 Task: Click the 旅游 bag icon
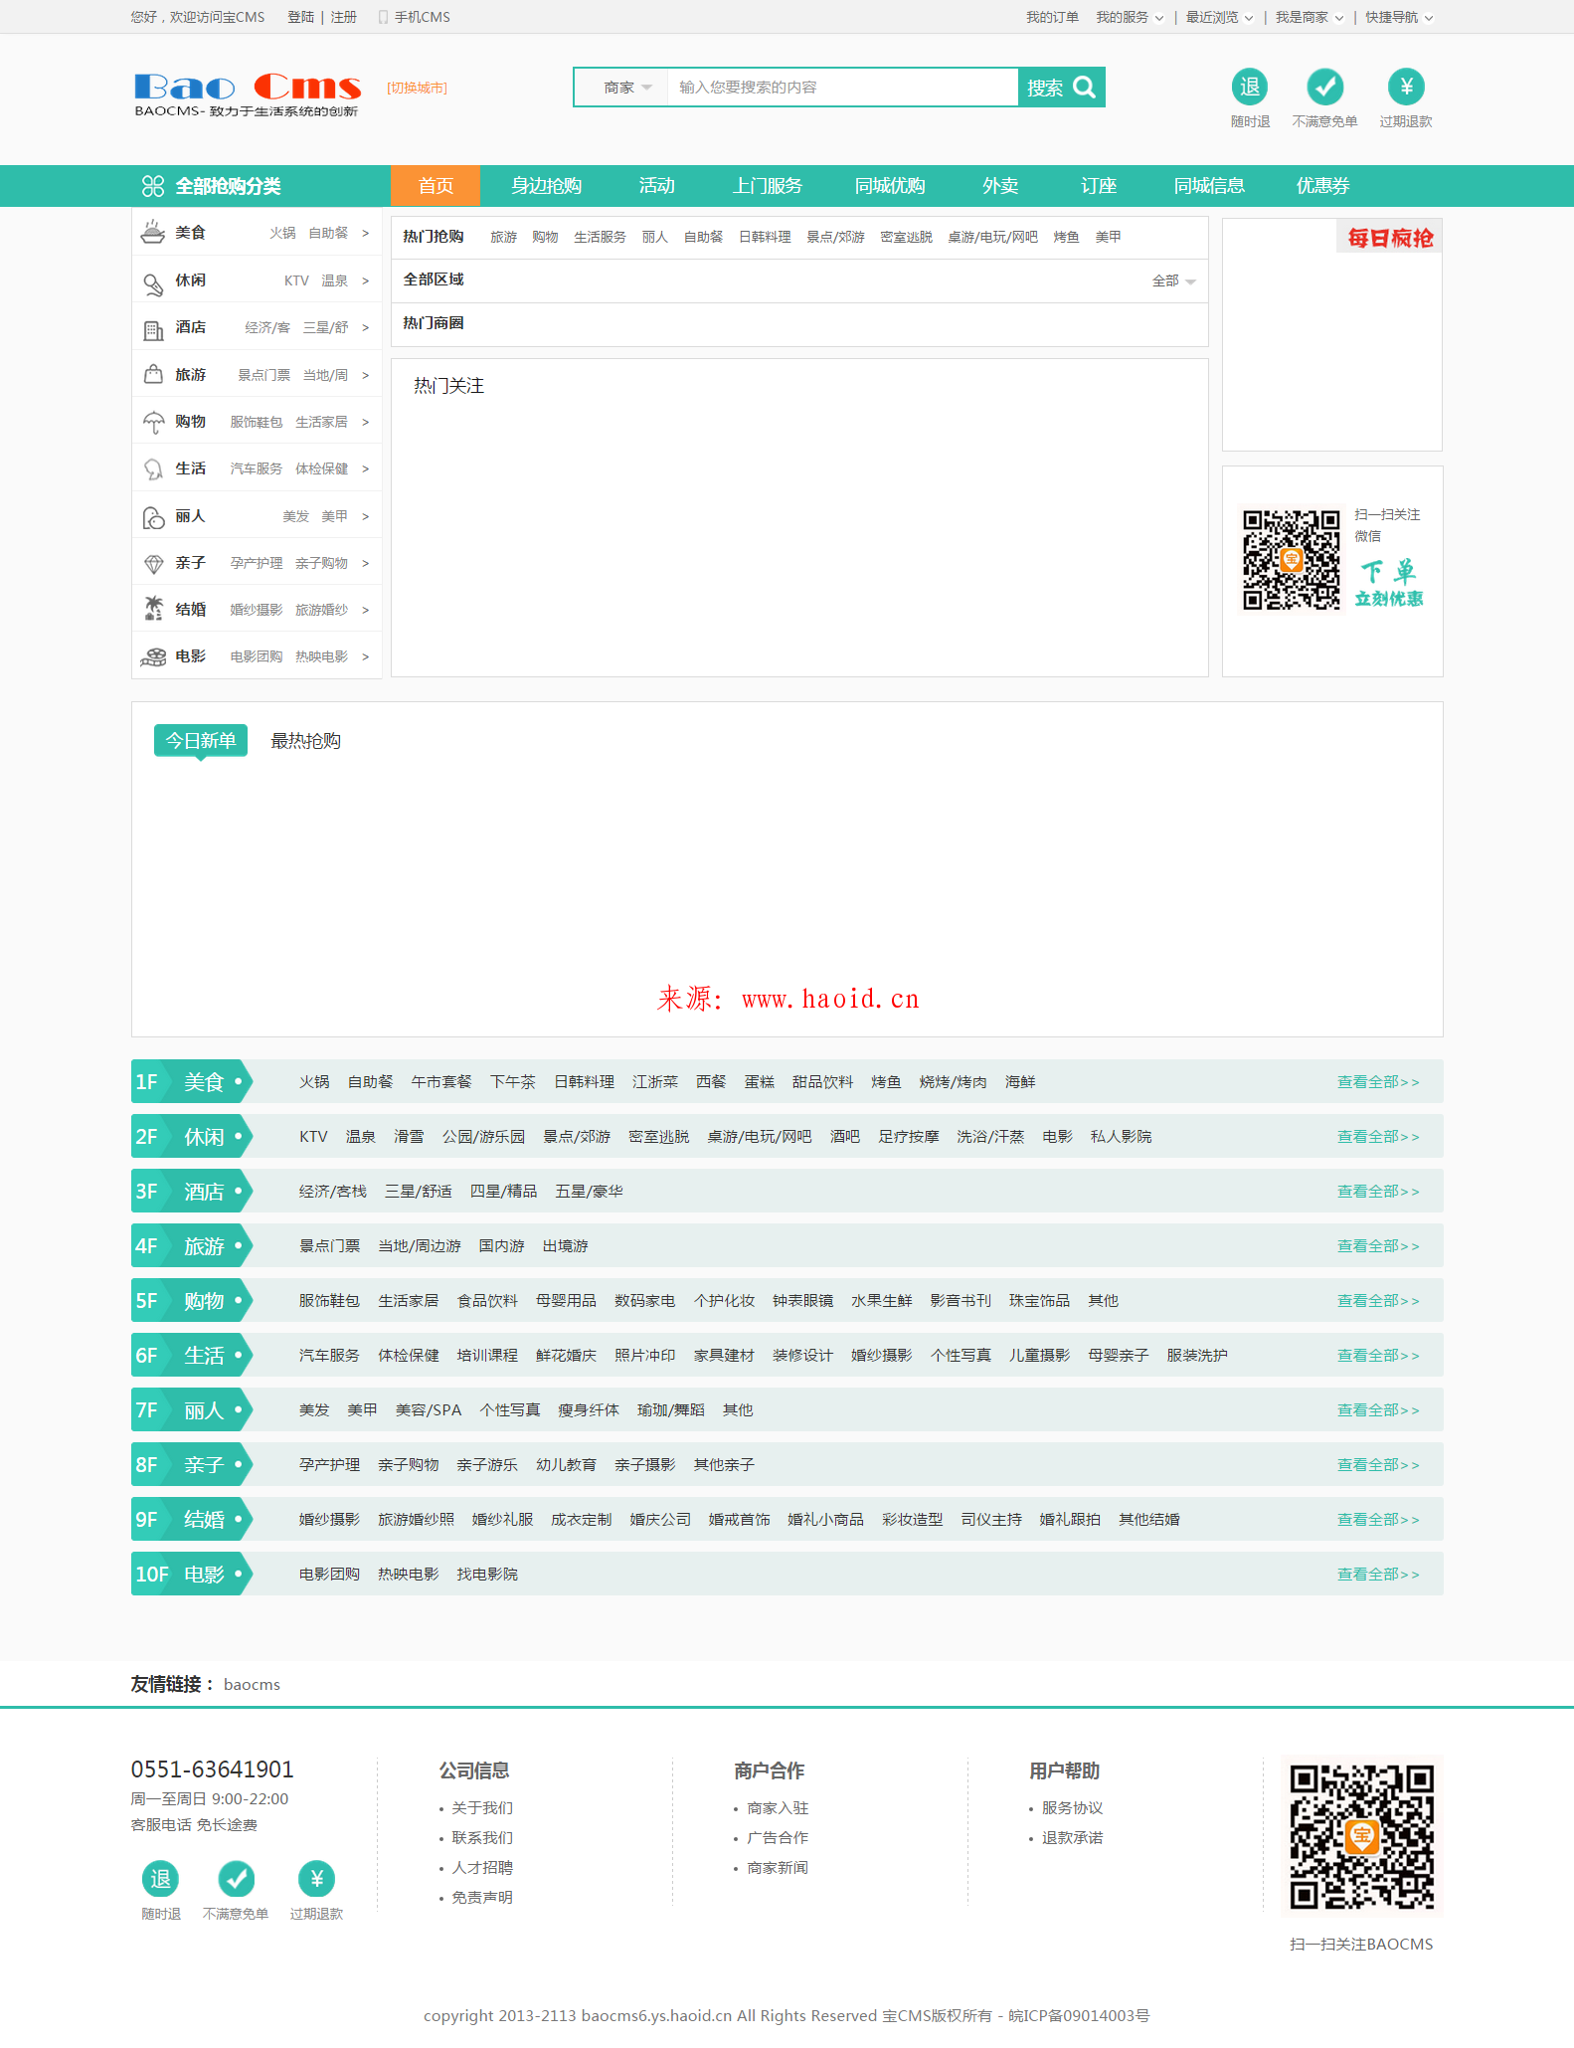click(x=153, y=375)
